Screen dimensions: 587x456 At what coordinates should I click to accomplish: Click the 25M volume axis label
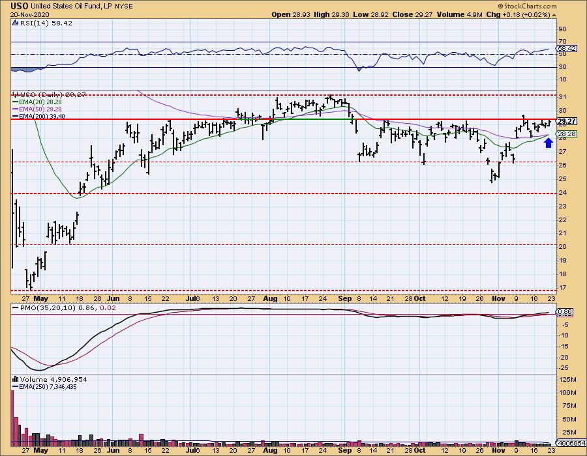pos(569,433)
